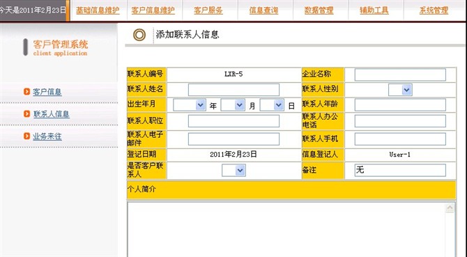The image size is (467, 257).
Task: Open the 信息查询 menu
Action: [263, 10]
